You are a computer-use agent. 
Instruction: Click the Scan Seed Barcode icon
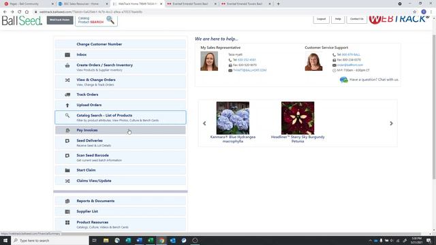click(67, 156)
